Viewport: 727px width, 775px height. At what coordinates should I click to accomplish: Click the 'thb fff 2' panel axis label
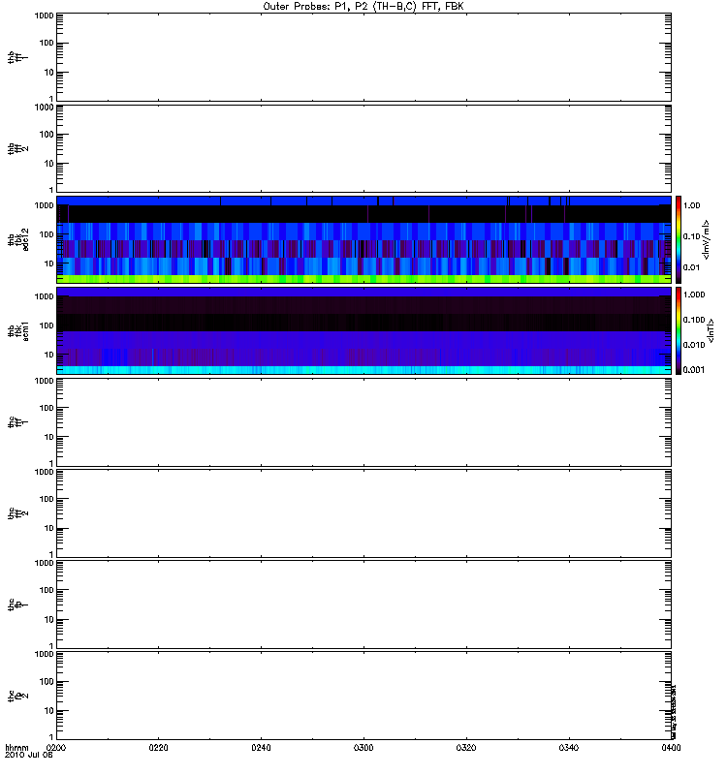pos(17,149)
